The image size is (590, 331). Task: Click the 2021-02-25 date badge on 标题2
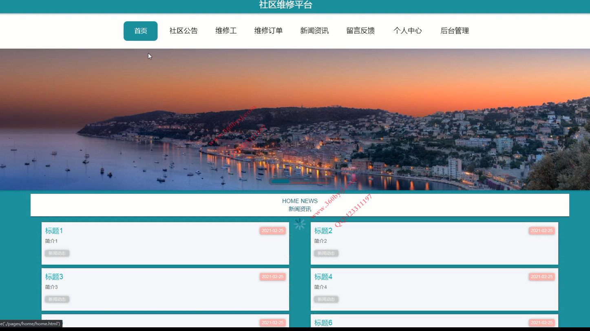(541, 231)
